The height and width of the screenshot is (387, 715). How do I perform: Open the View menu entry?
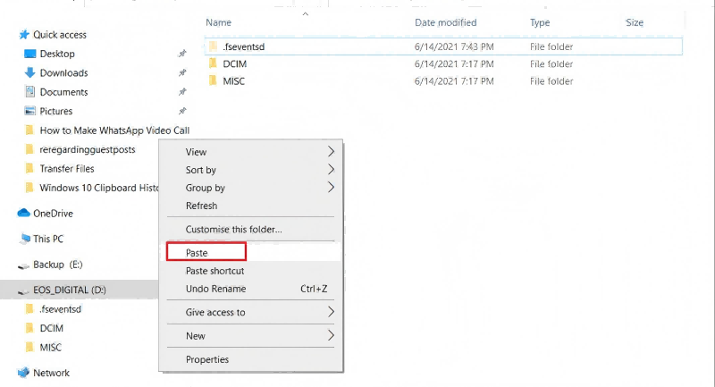pos(196,152)
